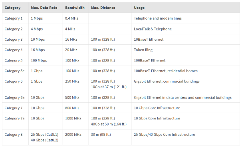
Task: Click the 25 Gbps (Cat8.1) text
Action: coord(44,135)
